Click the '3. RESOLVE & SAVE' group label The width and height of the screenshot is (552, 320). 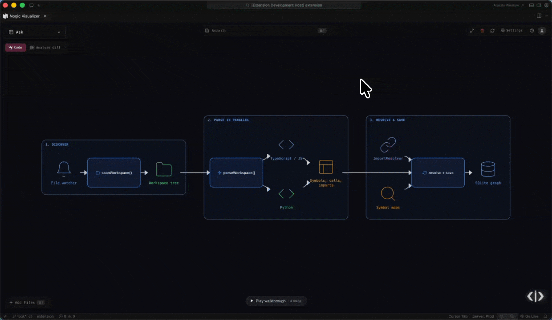(x=387, y=120)
